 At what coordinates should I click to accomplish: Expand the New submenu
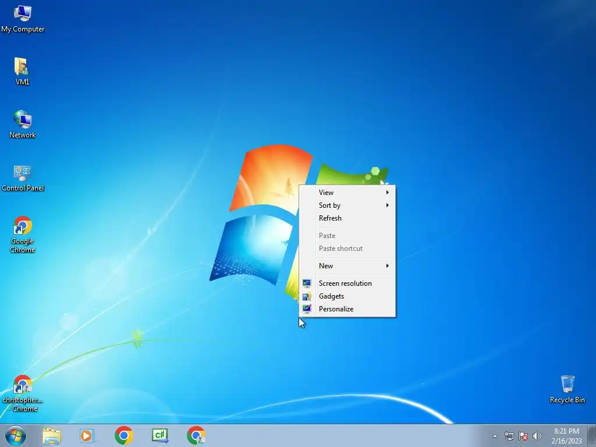click(x=347, y=266)
